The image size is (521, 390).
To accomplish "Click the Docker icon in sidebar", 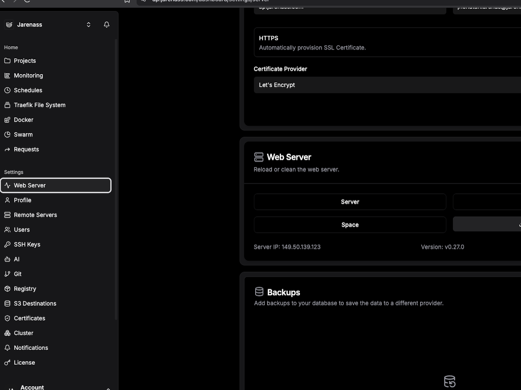I will click(x=7, y=120).
